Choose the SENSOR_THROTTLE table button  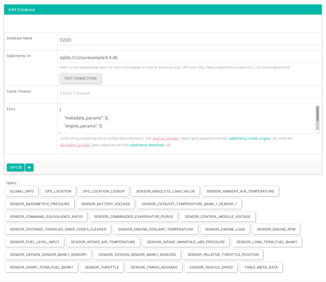(102, 267)
